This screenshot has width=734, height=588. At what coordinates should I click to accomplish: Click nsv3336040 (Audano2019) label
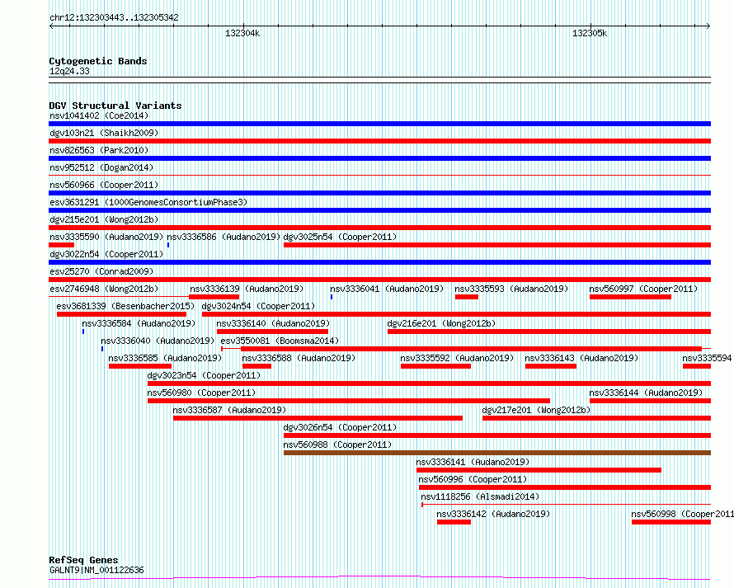click(x=158, y=341)
